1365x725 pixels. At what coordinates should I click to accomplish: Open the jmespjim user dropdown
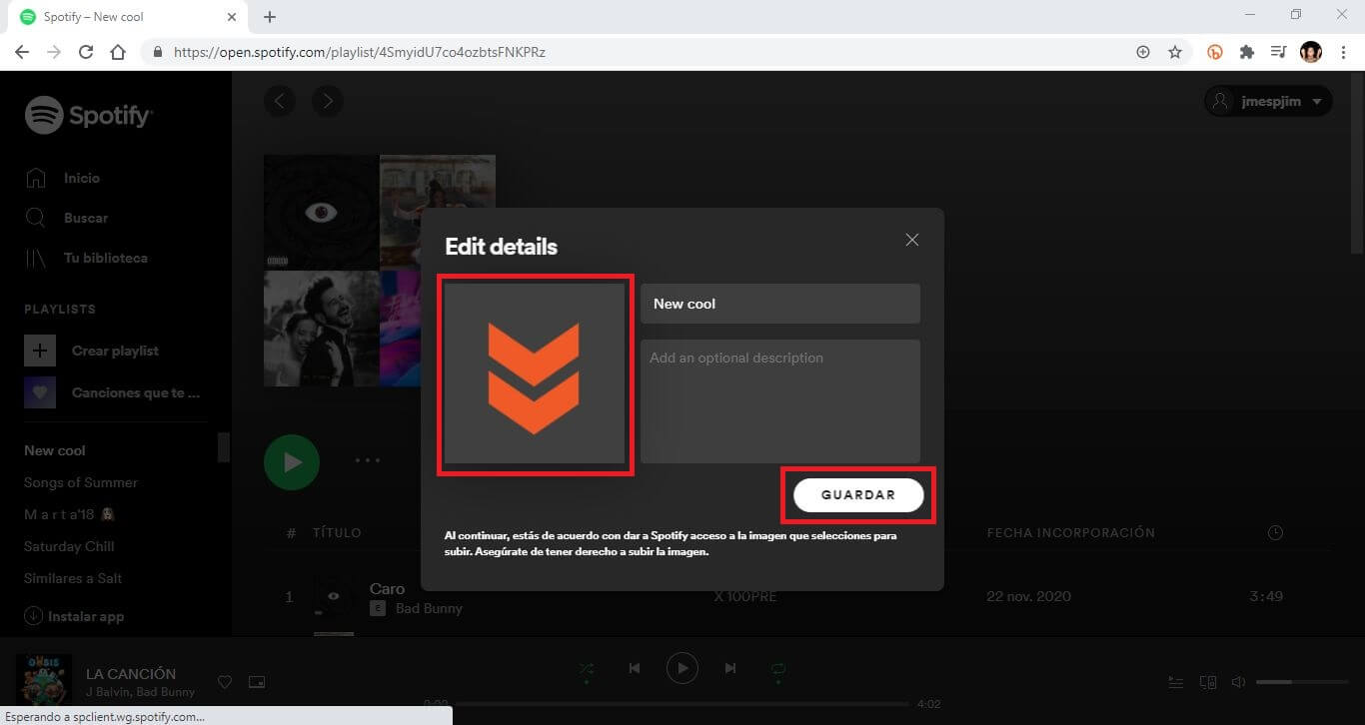coord(1268,101)
